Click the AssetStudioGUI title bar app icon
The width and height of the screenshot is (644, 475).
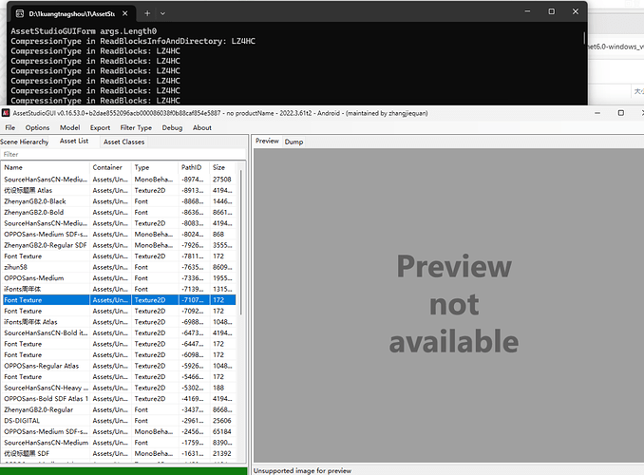(x=6, y=114)
